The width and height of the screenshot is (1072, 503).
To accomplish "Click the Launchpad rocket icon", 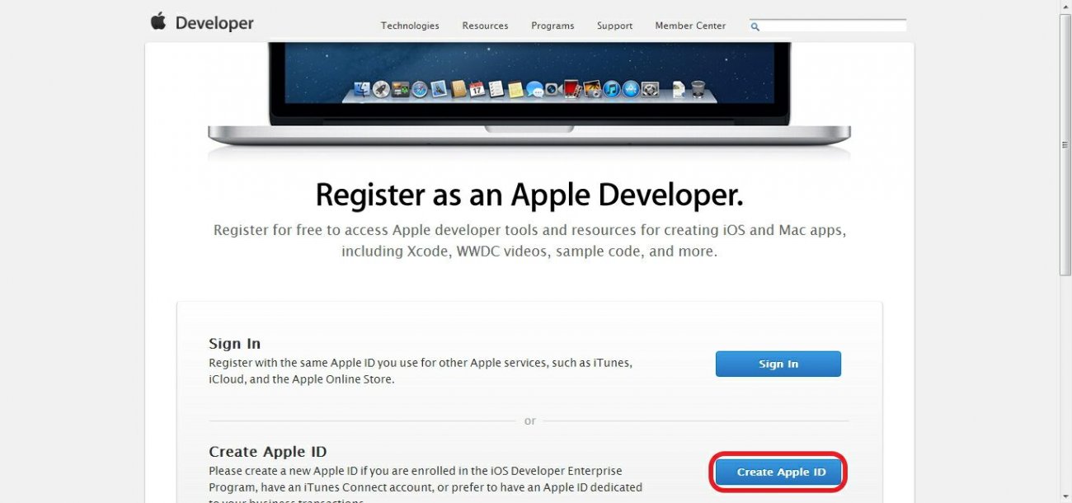I will coord(381,89).
